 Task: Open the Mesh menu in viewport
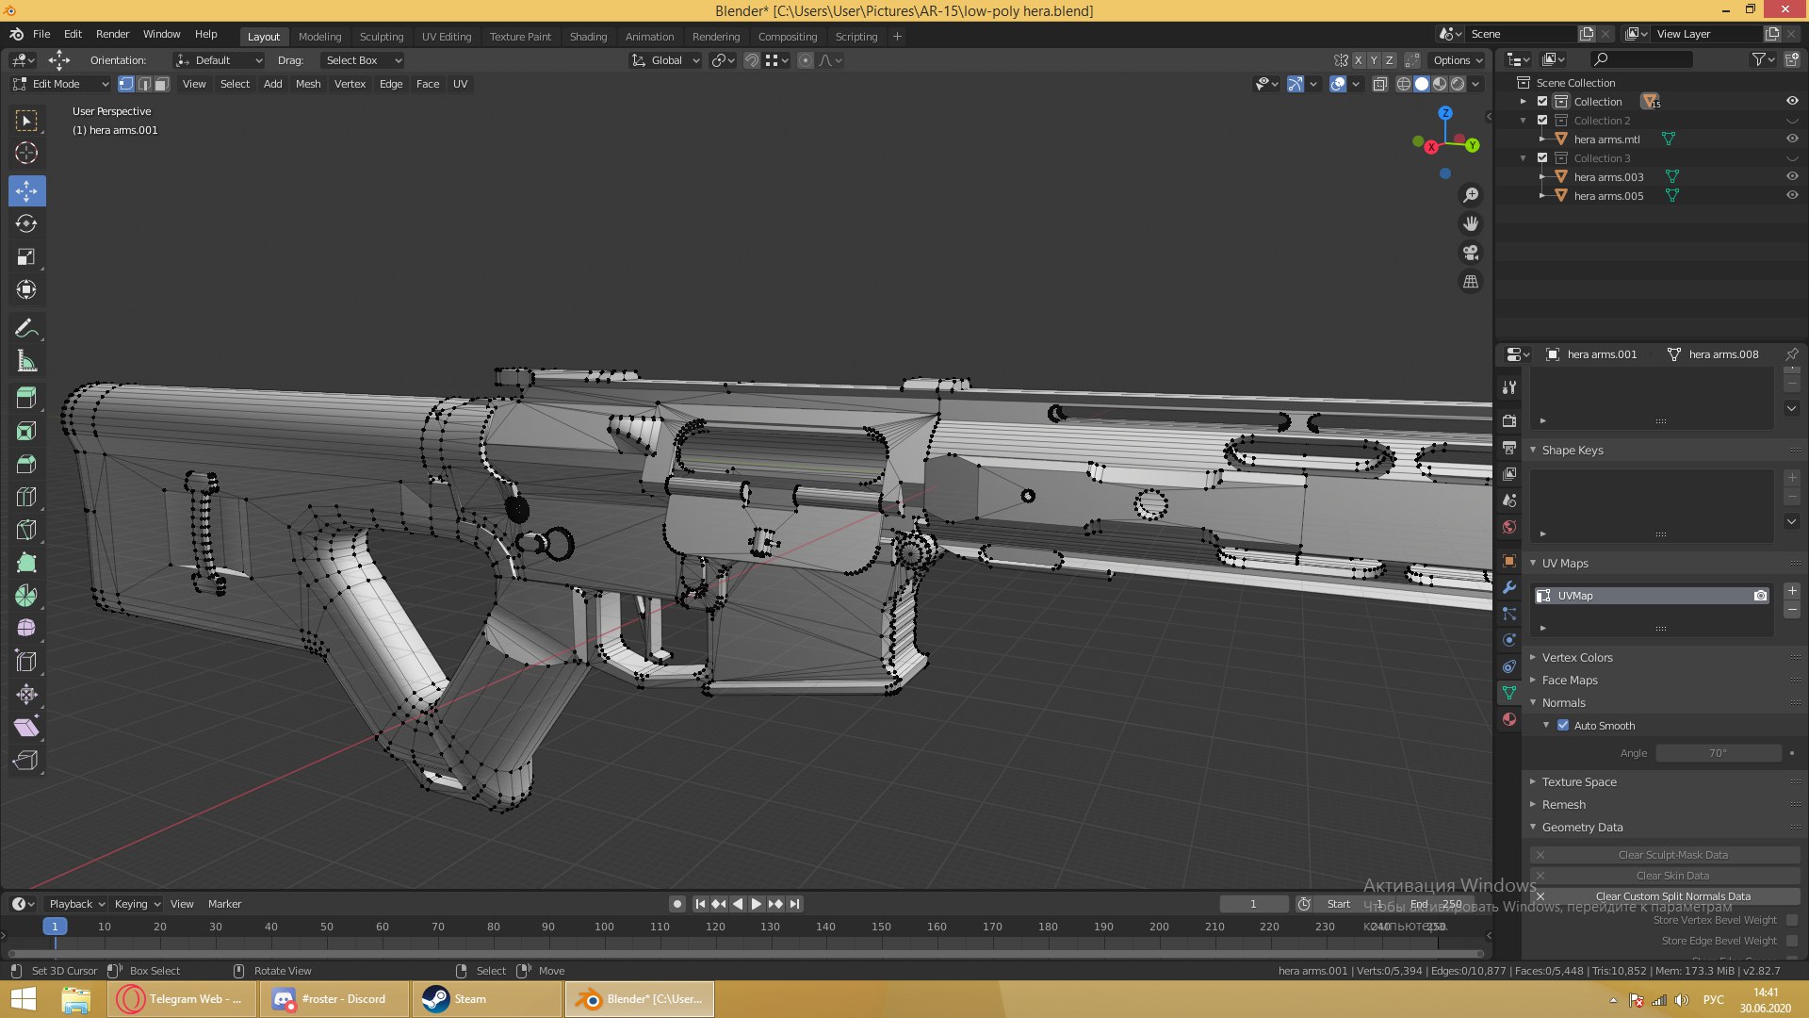(x=308, y=84)
